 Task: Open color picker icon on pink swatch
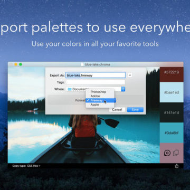(167, 153)
